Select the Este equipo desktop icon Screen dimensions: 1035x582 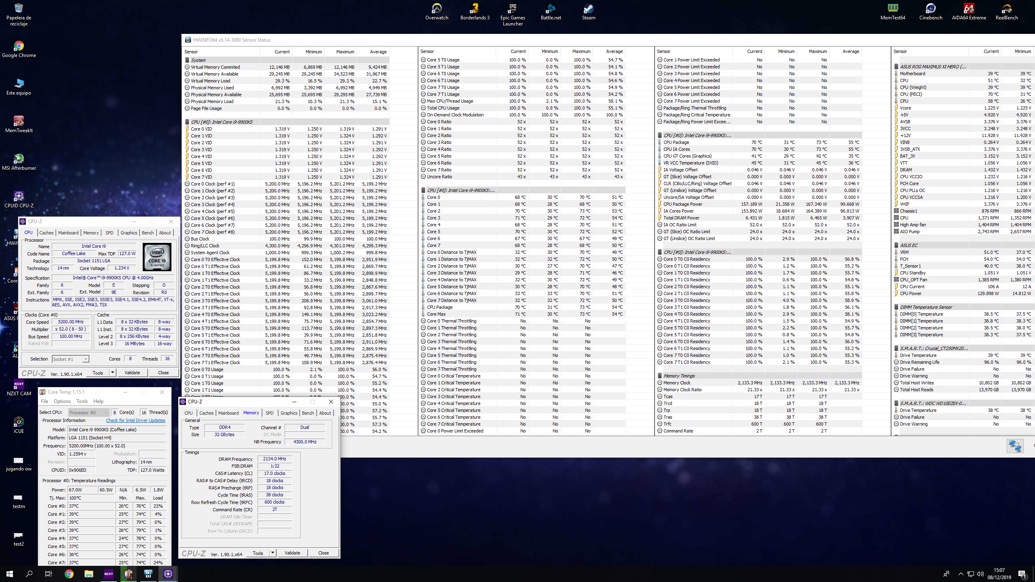coord(19,86)
